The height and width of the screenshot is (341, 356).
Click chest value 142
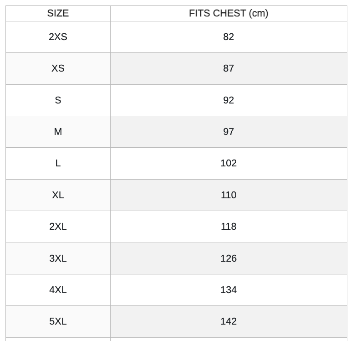tap(229, 321)
